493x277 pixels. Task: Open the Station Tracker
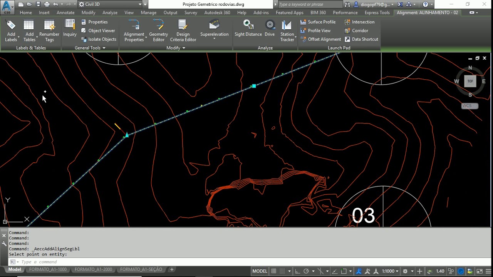click(287, 31)
